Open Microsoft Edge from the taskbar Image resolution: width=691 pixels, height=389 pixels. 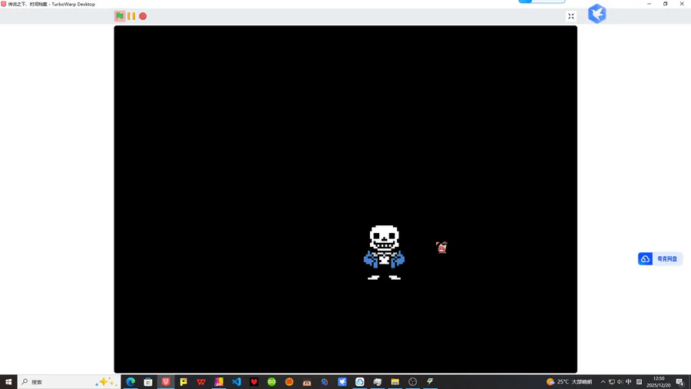(x=131, y=381)
